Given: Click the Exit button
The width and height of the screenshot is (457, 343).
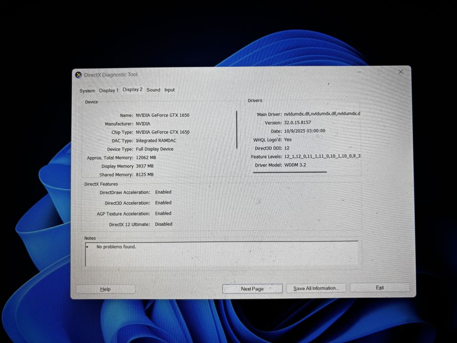Looking at the screenshot, I should tap(380, 287).
